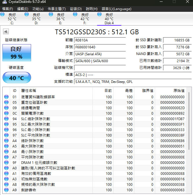The height and width of the screenshot is (195, 193).
Task: Open the 語言(L)(Language) menu
Action: coord(116,9)
